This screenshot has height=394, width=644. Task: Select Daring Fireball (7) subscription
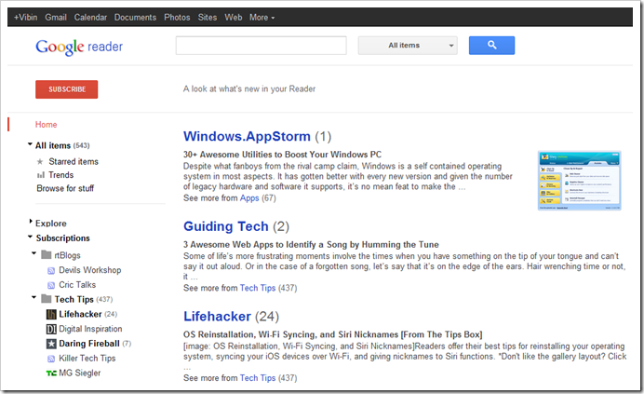pyautogui.click(x=95, y=344)
